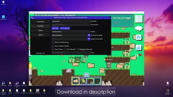Expand the inventory drawer handle above the hotbar

(86, 75)
